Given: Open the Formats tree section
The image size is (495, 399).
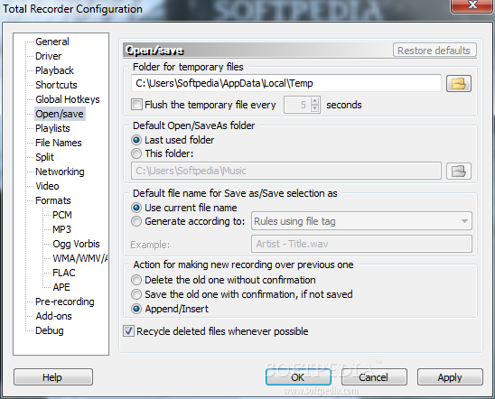Looking at the screenshot, I should [x=53, y=200].
